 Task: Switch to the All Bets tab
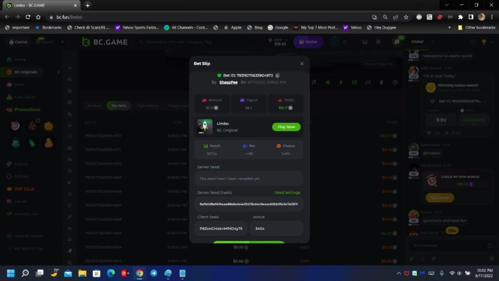click(94, 105)
